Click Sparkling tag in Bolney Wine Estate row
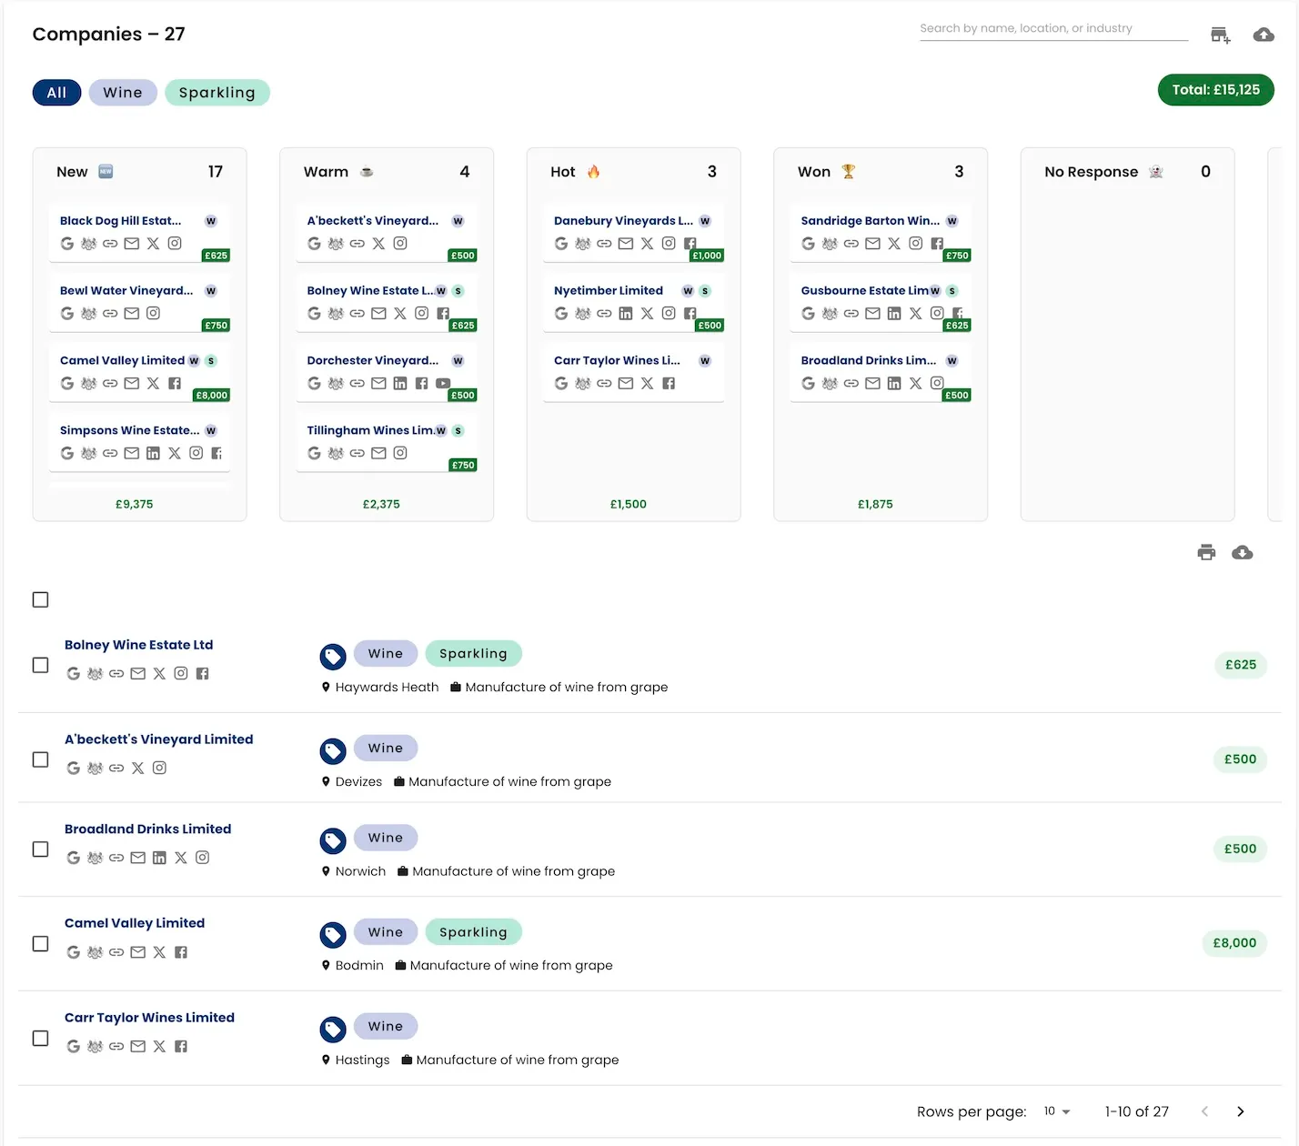This screenshot has height=1146, width=1299. point(473,654)
